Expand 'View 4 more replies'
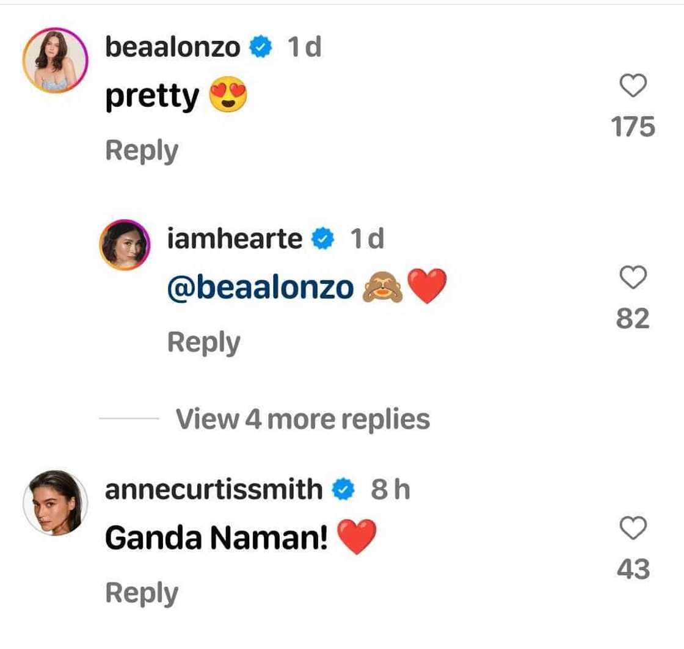 coord(303,419)
